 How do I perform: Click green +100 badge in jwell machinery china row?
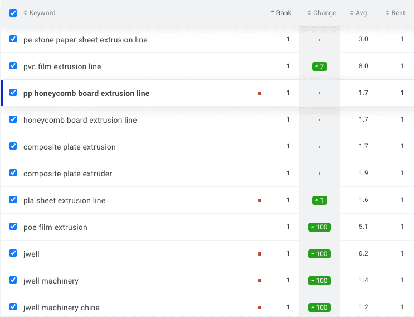(x=319, y=308)
